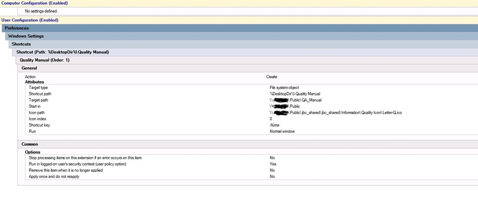Select the 'Start in' label
The image size is (478, 197).
click(x=35, y=106)
